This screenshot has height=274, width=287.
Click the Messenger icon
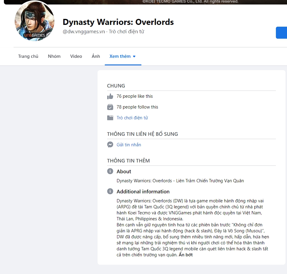point(110,144)
